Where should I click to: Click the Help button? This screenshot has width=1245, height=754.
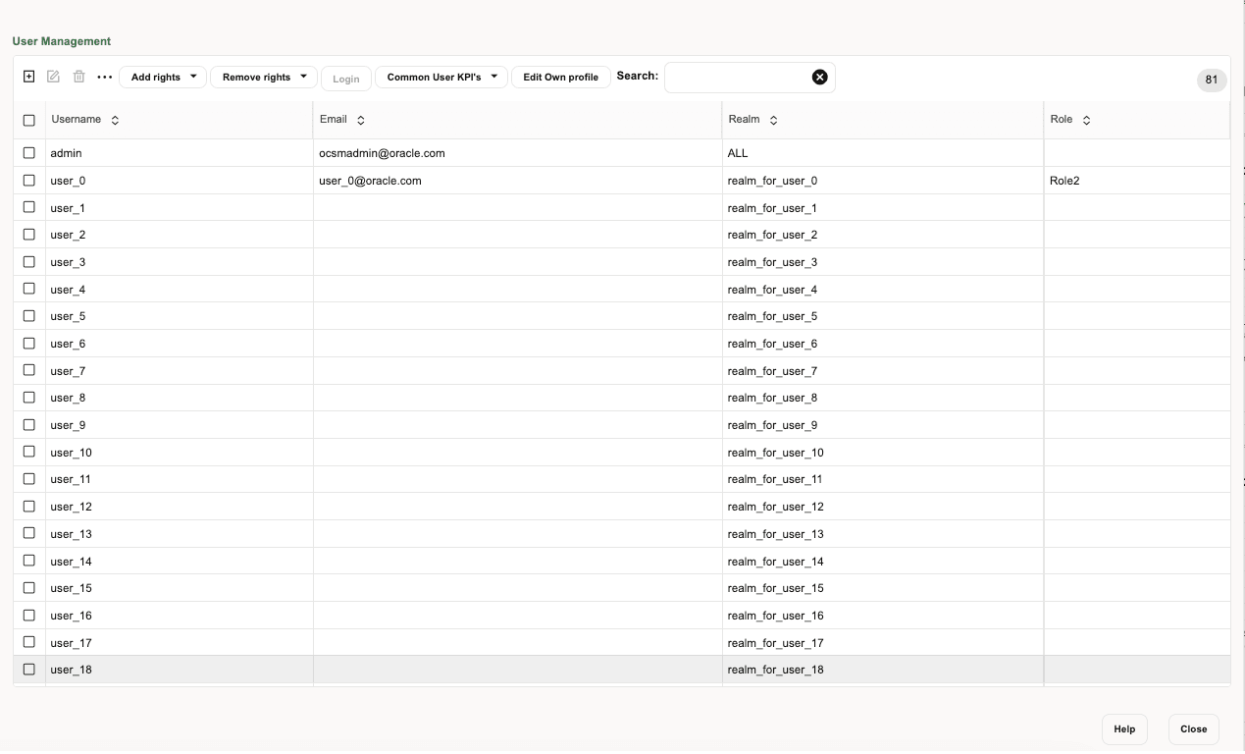coord(1124,729)
